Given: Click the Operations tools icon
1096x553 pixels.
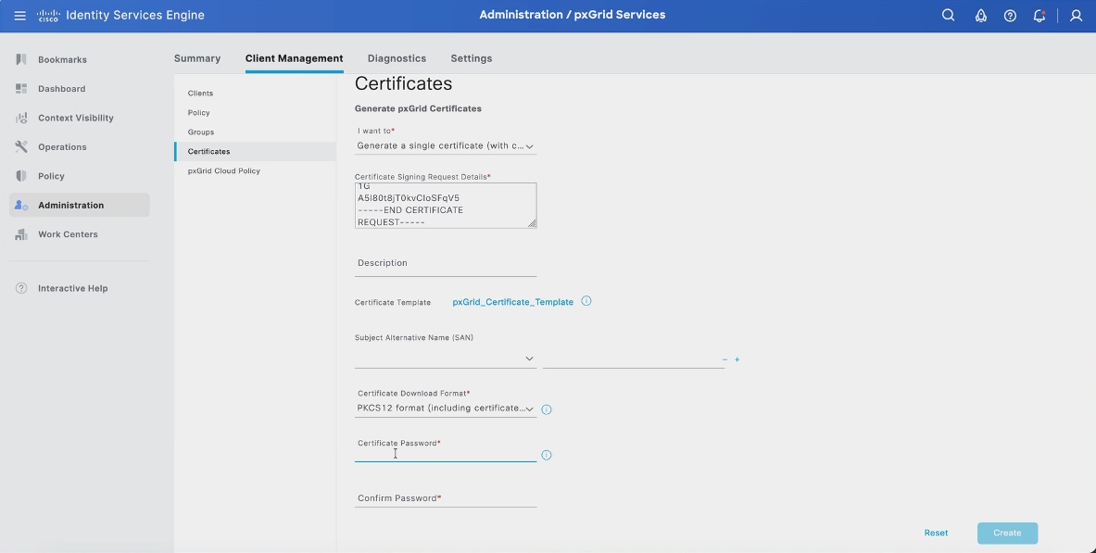Looking at the screenshot, I should coord(21,146).
